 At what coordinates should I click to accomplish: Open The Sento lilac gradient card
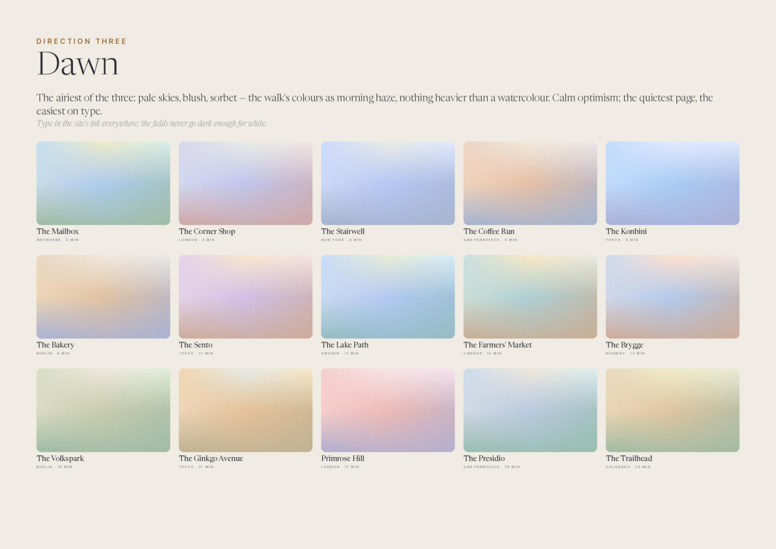click(x=246, y=297)
